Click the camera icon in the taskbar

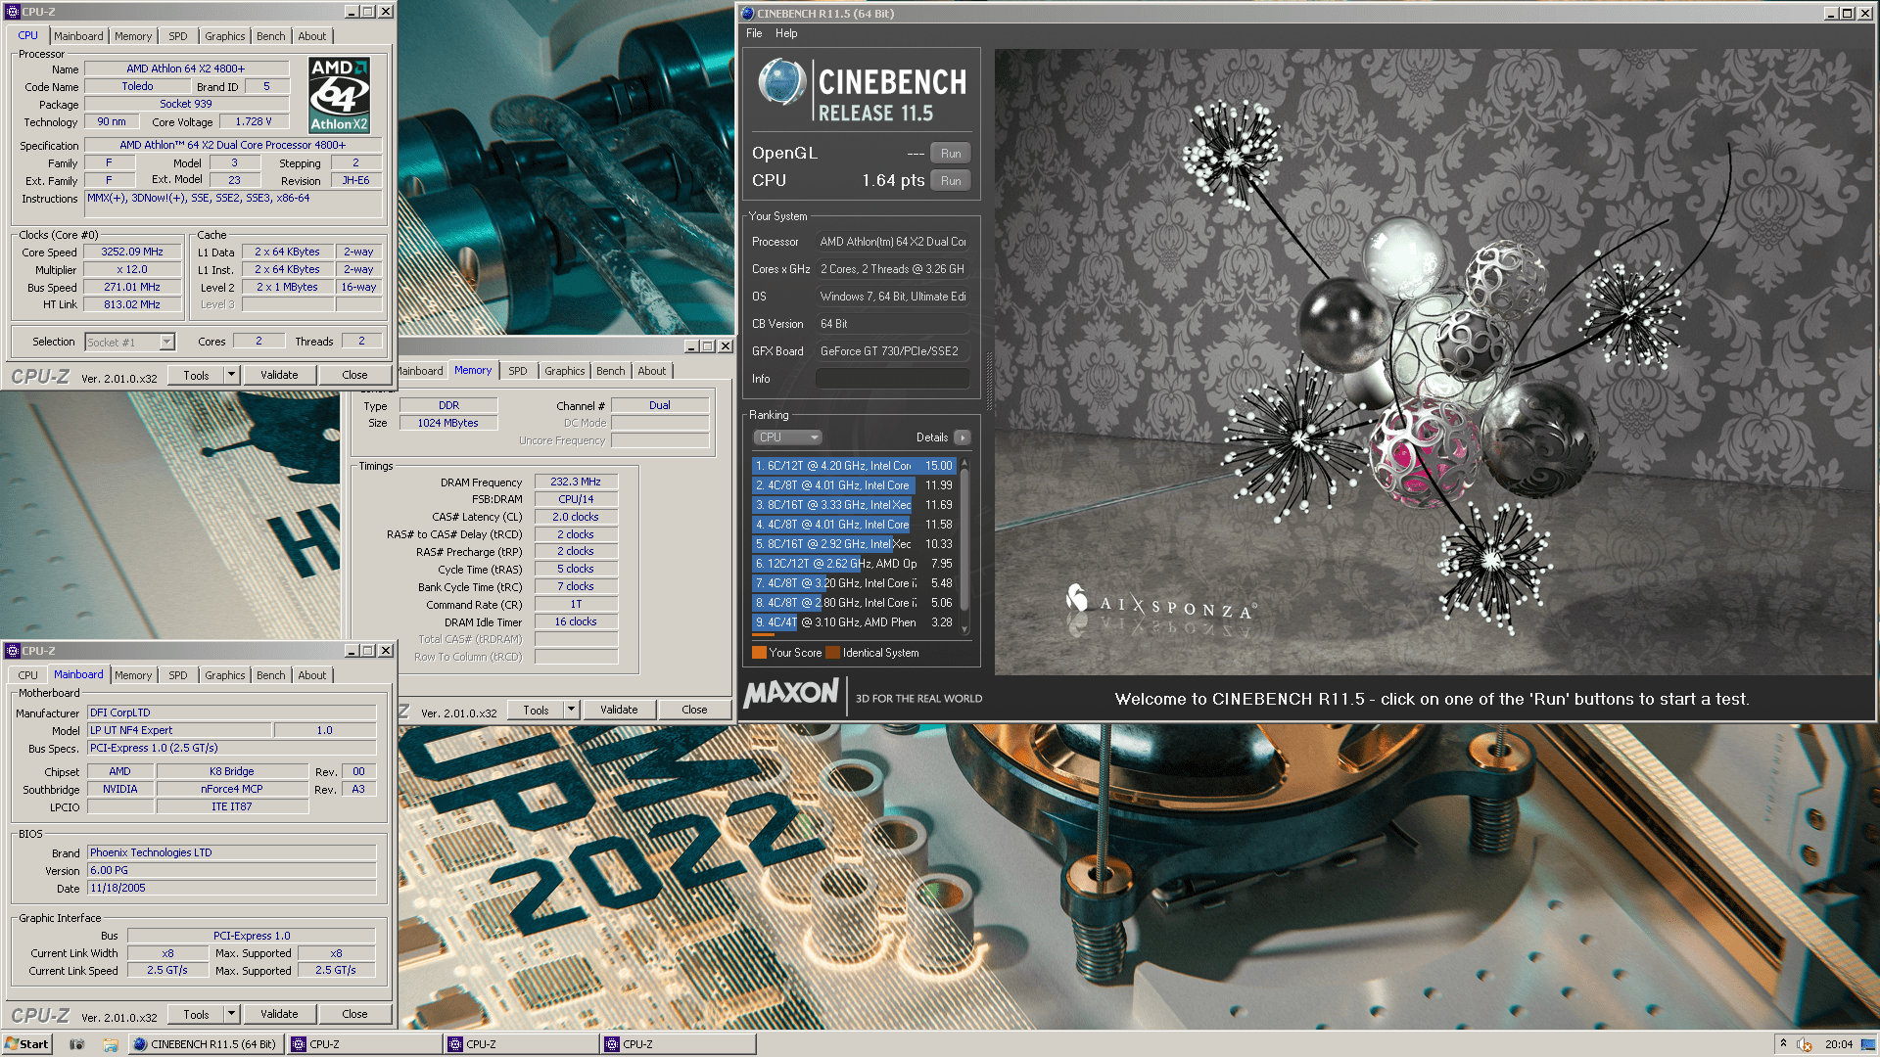pos(77,1044)
